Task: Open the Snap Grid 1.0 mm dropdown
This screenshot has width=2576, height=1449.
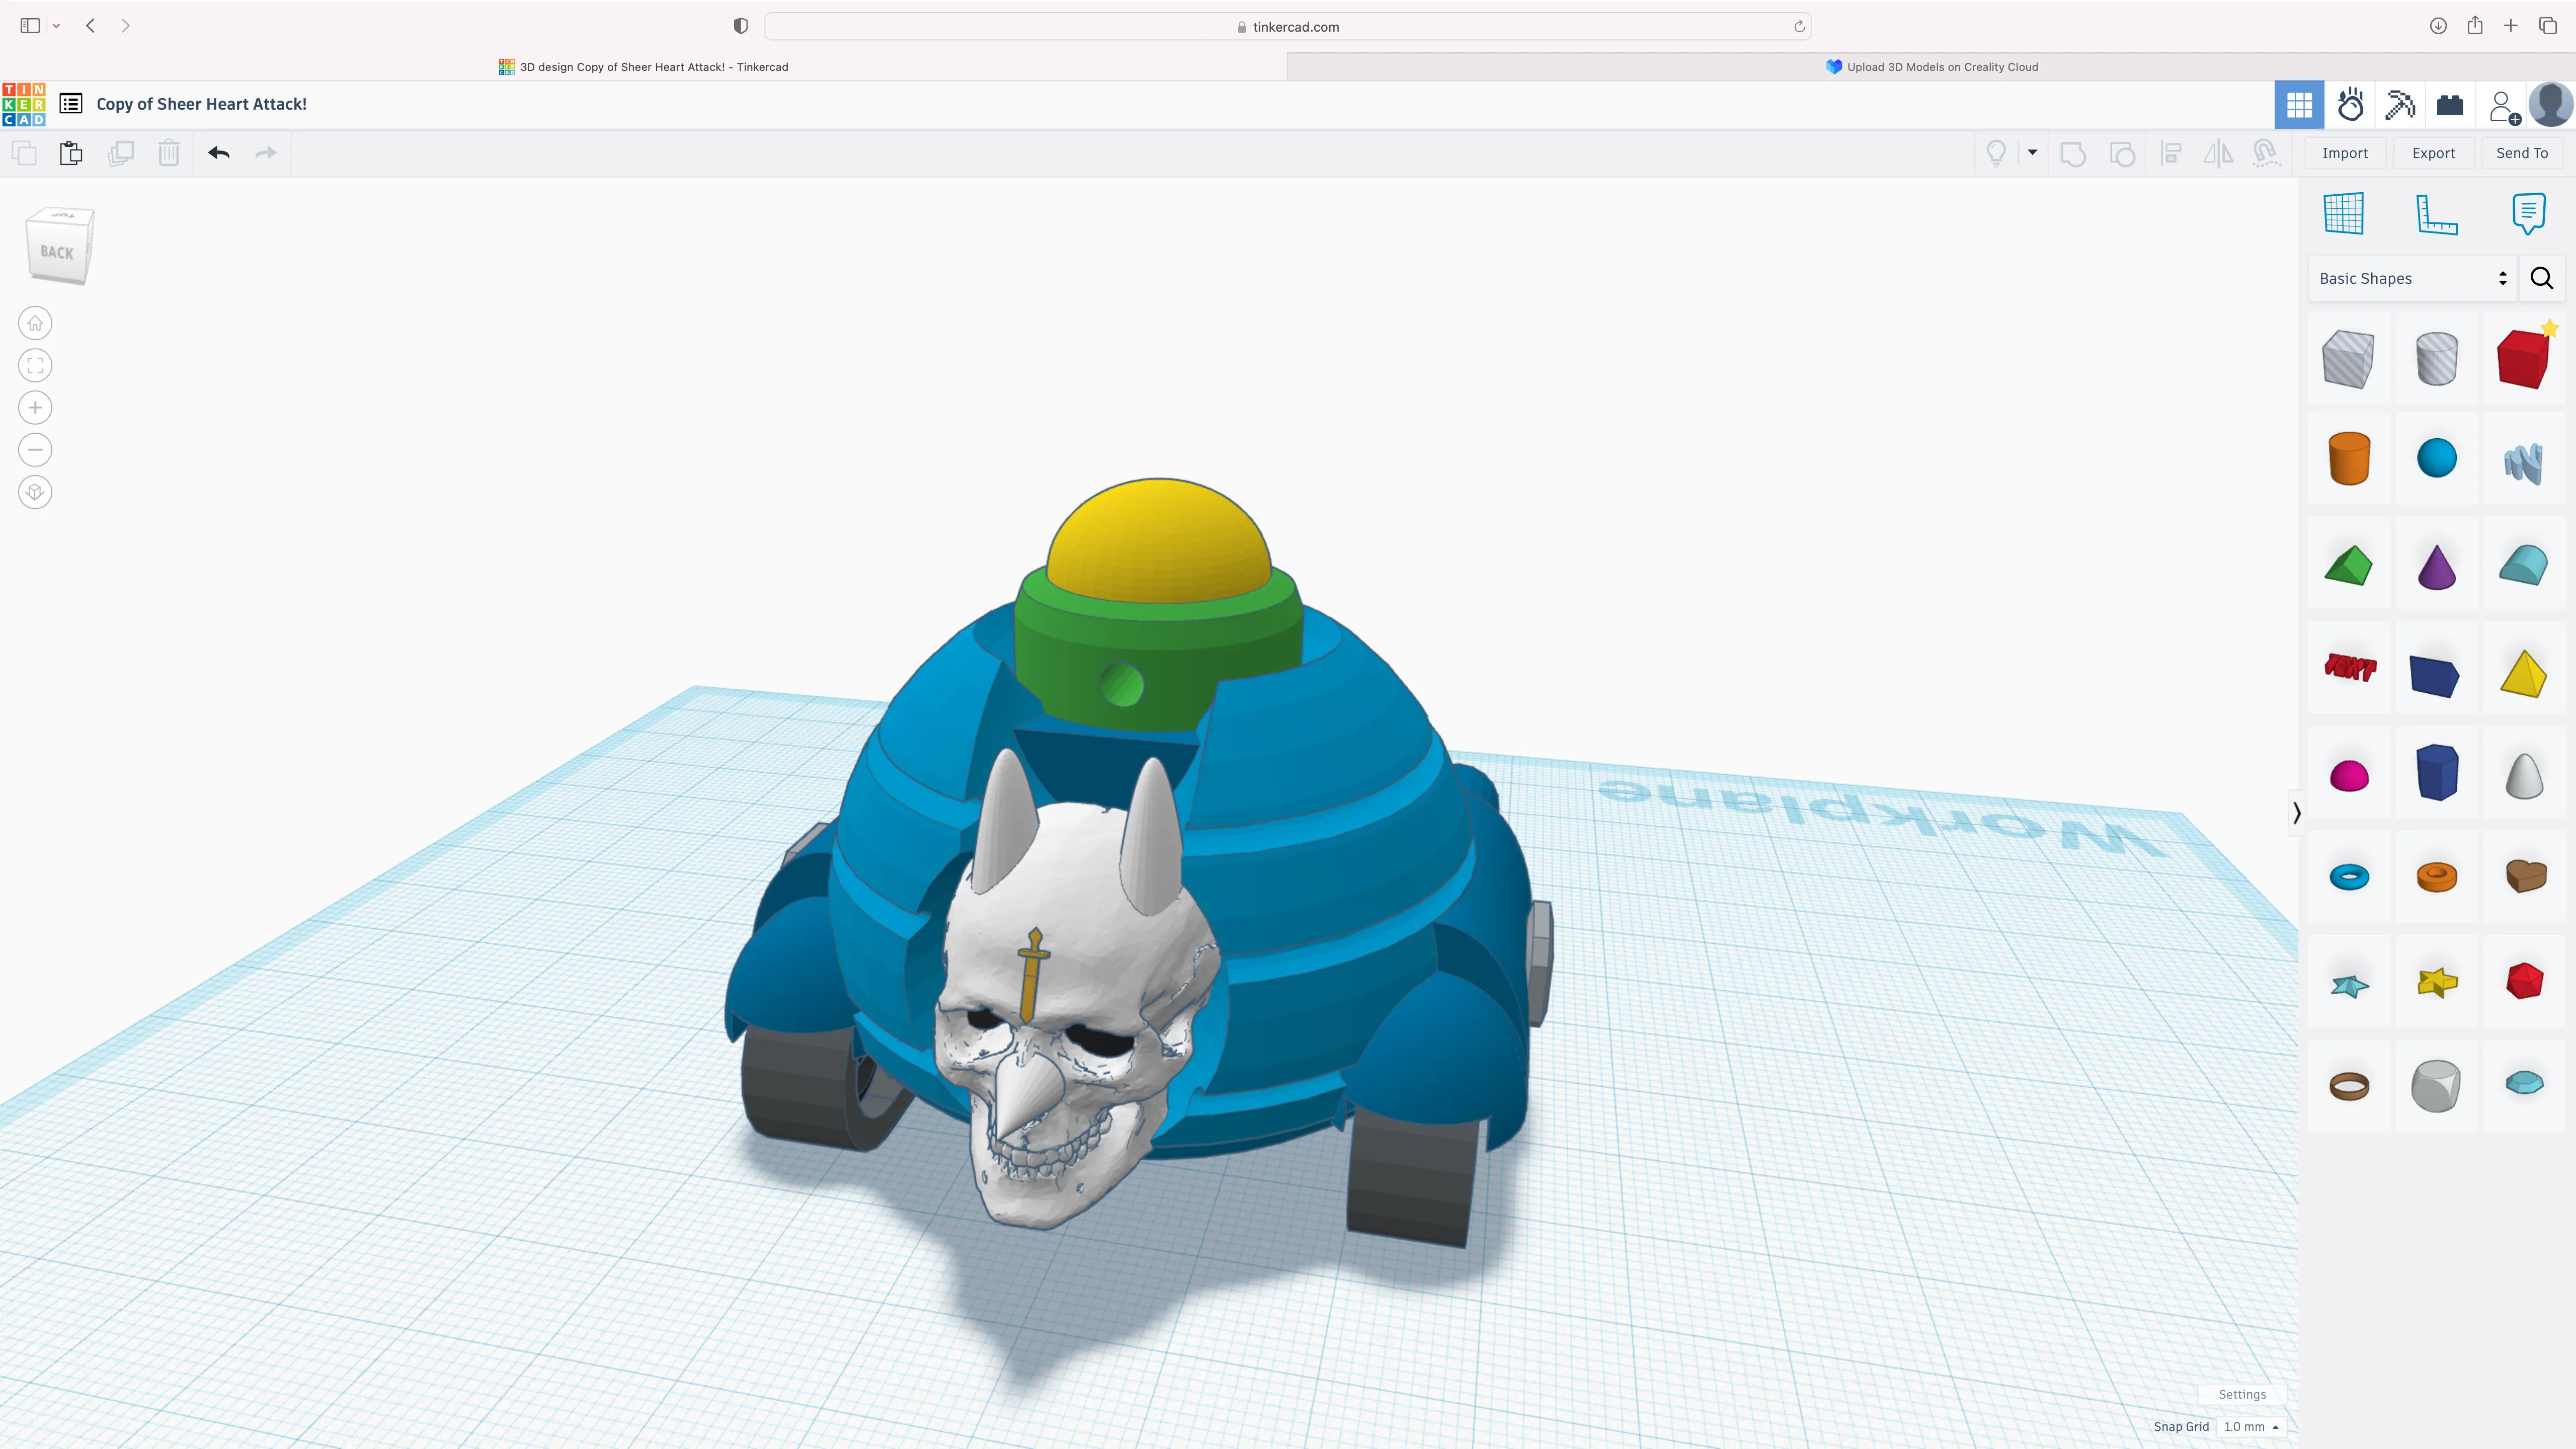Action: [x=2251, y=1427]
